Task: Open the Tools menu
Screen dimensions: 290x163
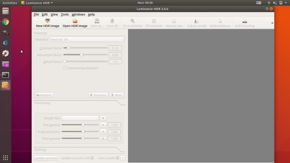Action: [x=65, y=14]
